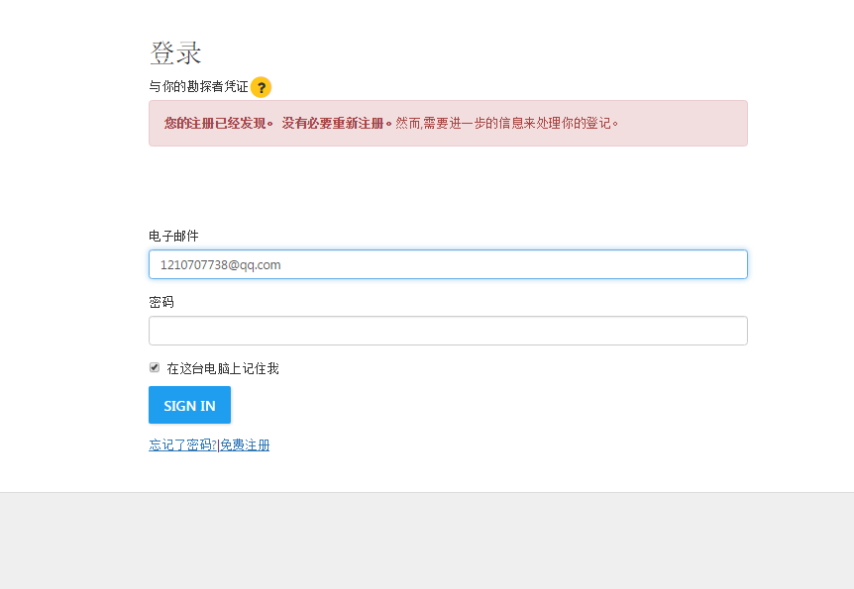The height and width of the screenshot is (589, 854).
Task: Click the bold 没有必要重新注册 alert text
Action: 335,124
